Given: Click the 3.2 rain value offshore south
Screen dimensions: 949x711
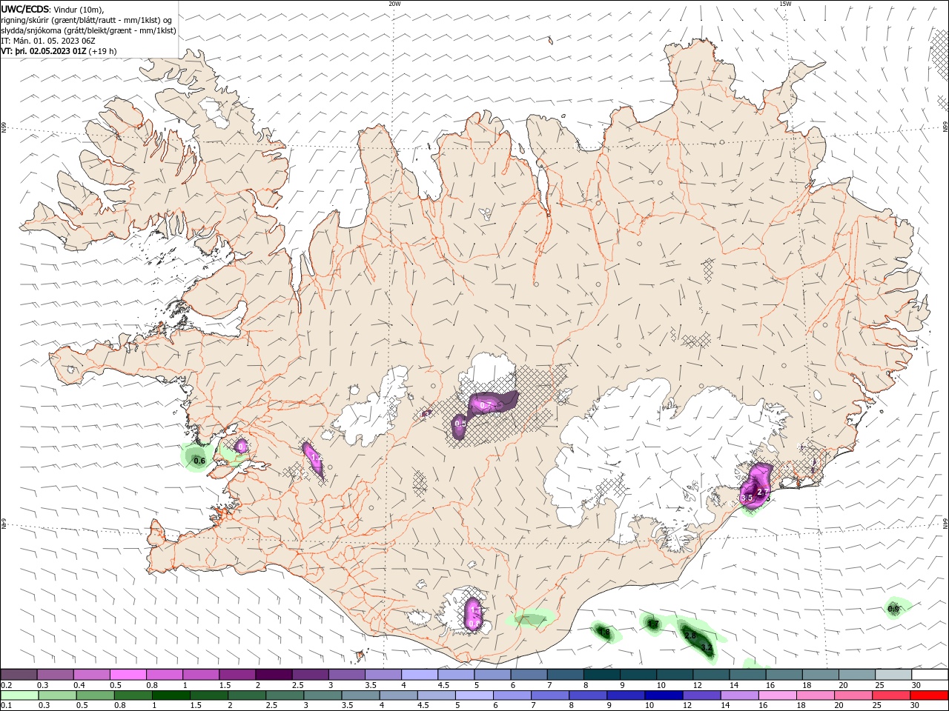Looking at the screenshot, I should point(707,647).
